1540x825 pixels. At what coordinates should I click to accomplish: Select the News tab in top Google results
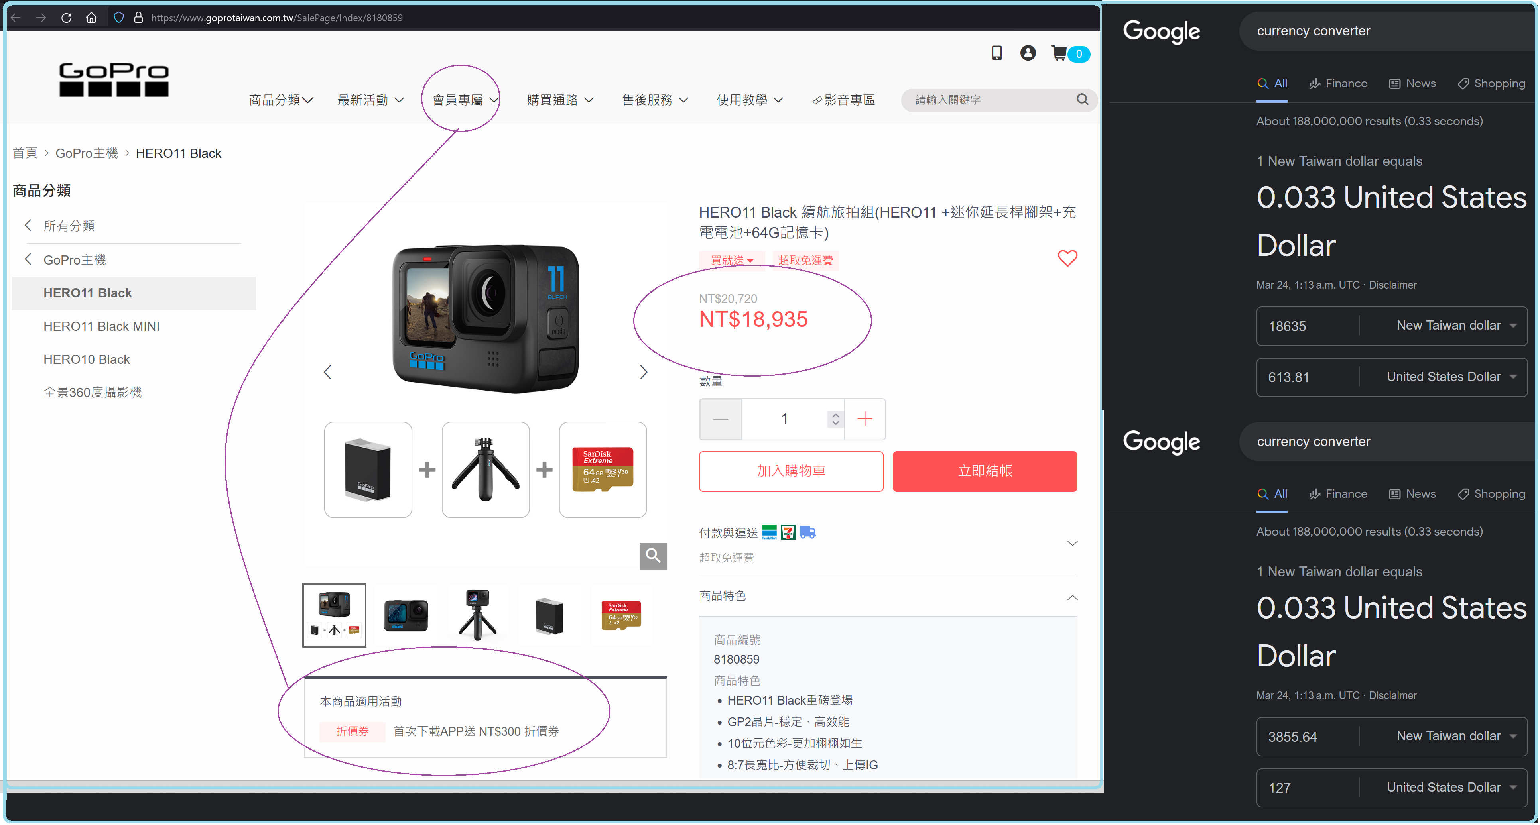coord(1412,84)
